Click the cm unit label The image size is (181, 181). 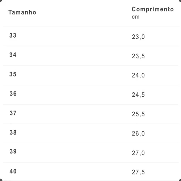[136, 17]
